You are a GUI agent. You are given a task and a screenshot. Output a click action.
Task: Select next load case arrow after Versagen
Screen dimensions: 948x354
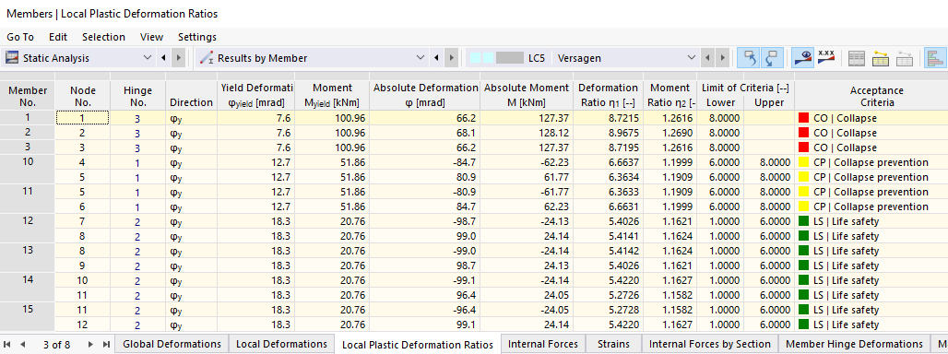point(722,58)
